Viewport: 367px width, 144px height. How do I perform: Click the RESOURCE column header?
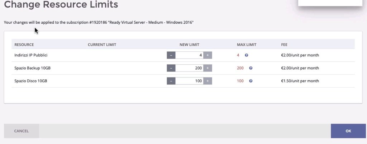click(x=24, y=45)
